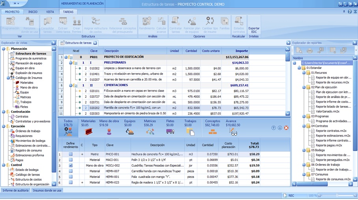Check Define rendimiento for PHCO-001 row
Image resolution: width=358 pixels, height=200 pixels.
(x=71, y=154)
